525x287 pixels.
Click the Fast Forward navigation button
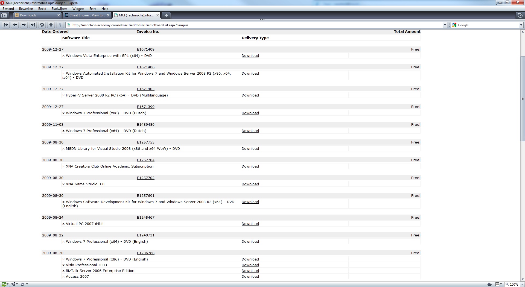pos(33,25)
